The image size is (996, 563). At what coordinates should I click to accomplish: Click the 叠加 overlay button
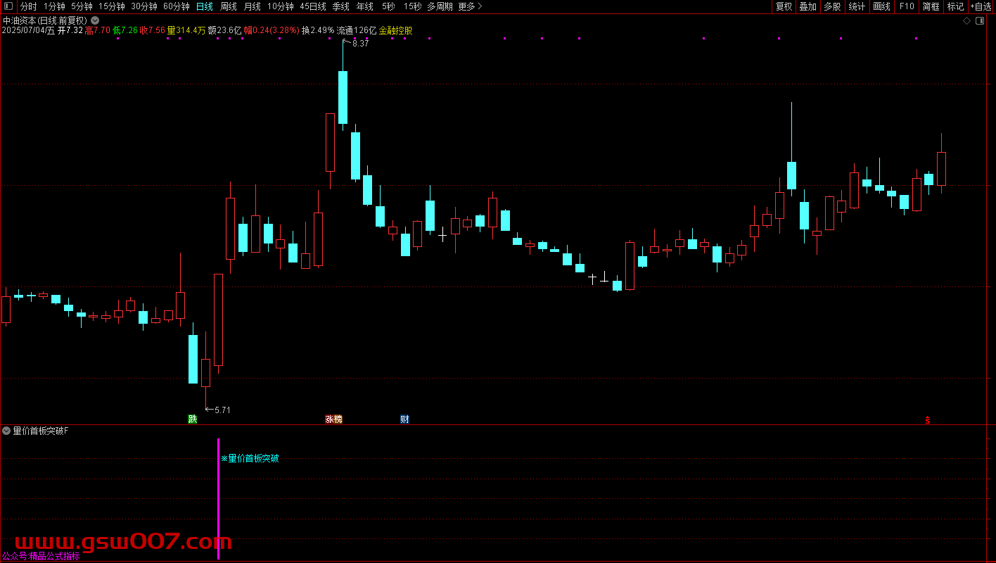coord(807,6)
